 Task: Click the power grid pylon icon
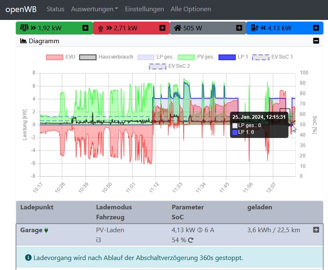tap(100, 28)
